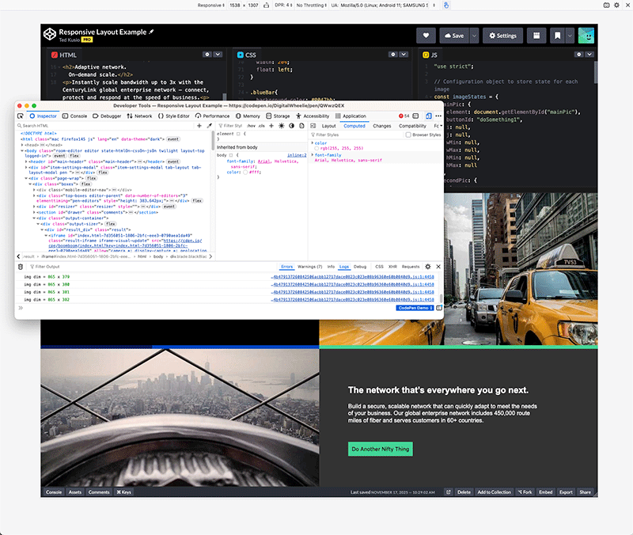
Task: Toggle touch simulation in the responsive toolbar
Action: click(446, 5)
